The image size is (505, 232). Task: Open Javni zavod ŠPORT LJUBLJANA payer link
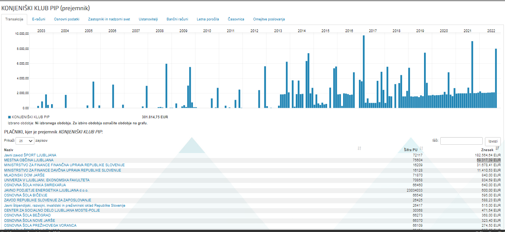30,155
